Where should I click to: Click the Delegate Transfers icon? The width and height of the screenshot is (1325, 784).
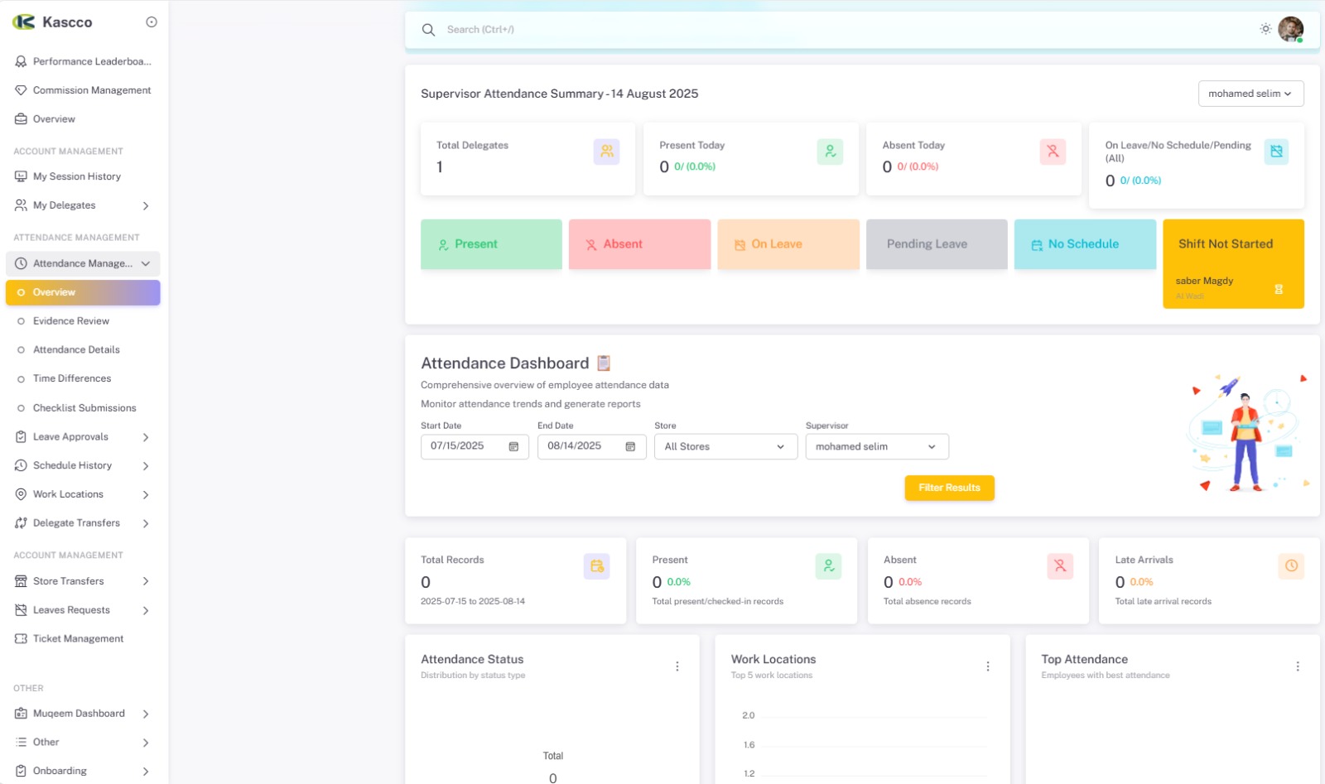pos(21,523)
